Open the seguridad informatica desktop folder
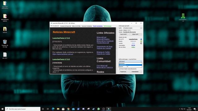The width and height of the screenshot is (198, 111). point(5,5)
